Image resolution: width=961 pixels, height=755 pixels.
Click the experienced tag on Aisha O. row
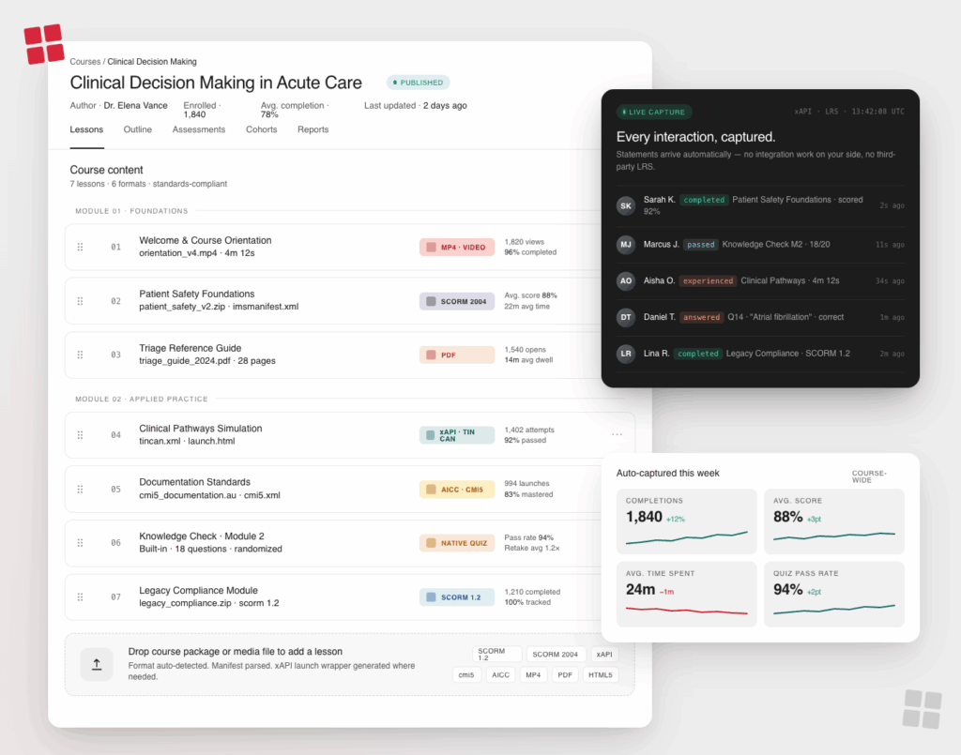(x=708, y=280)
